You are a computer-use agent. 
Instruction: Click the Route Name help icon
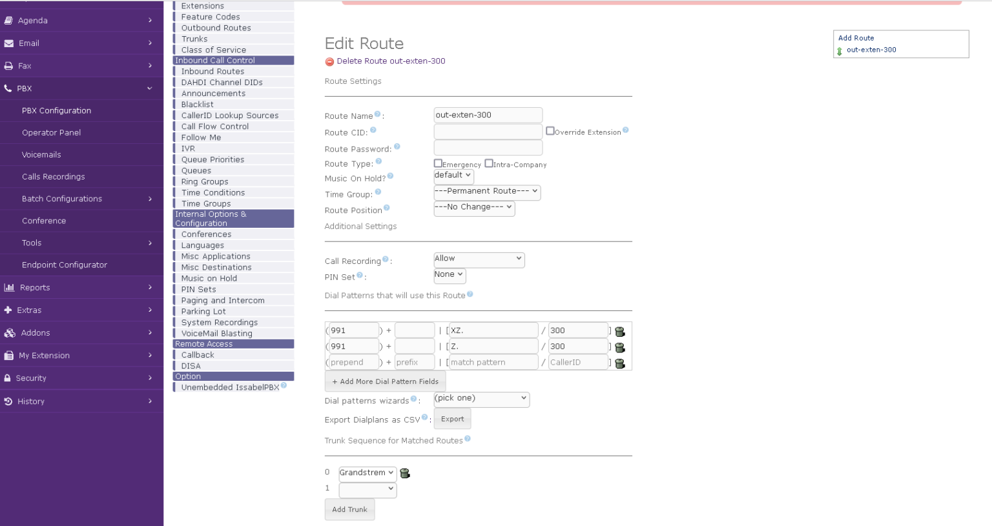pos(378,114)
